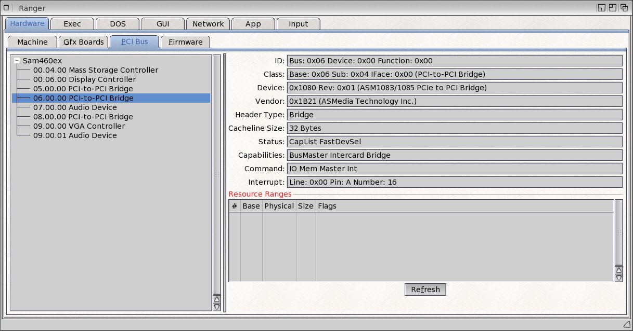This screenshot has height=331, width=633.
Task: Click the Resource Ranges vertical scrollbar
Action: click(x=618, y=232)
